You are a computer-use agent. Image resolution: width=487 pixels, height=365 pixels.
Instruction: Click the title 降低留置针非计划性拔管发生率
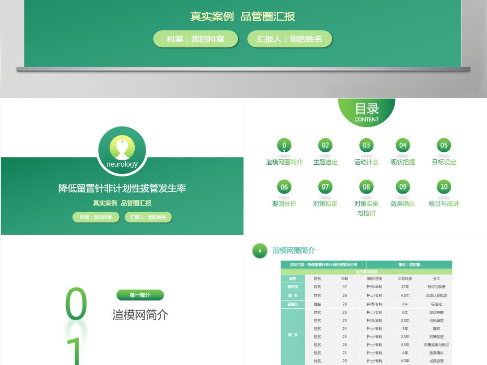122,188
